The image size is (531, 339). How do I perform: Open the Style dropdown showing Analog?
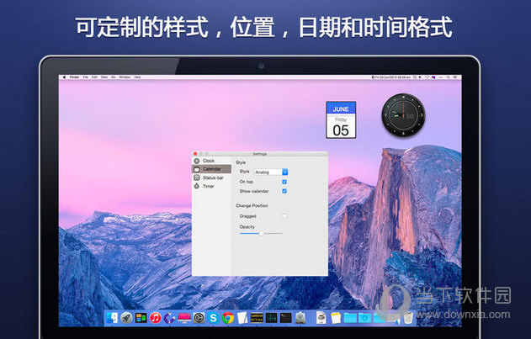(x=271, y=172)
